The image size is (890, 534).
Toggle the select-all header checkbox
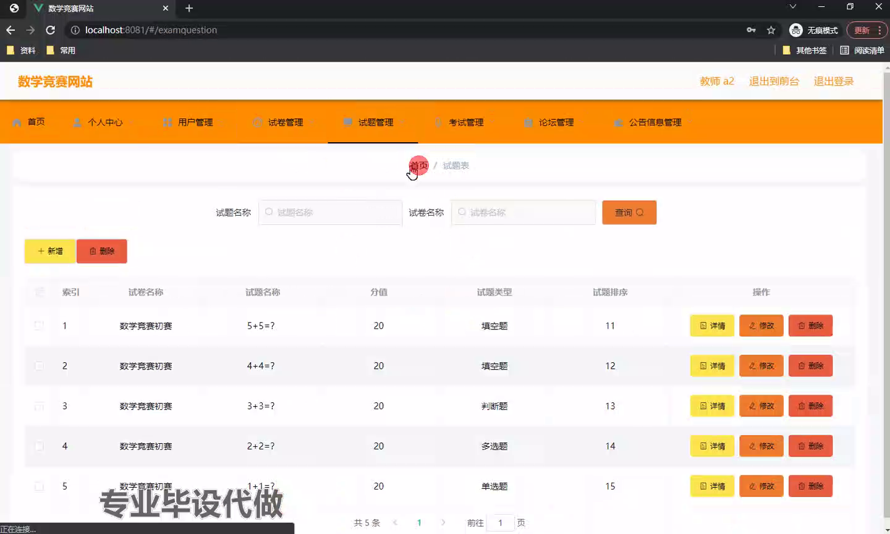pos(39,292)
